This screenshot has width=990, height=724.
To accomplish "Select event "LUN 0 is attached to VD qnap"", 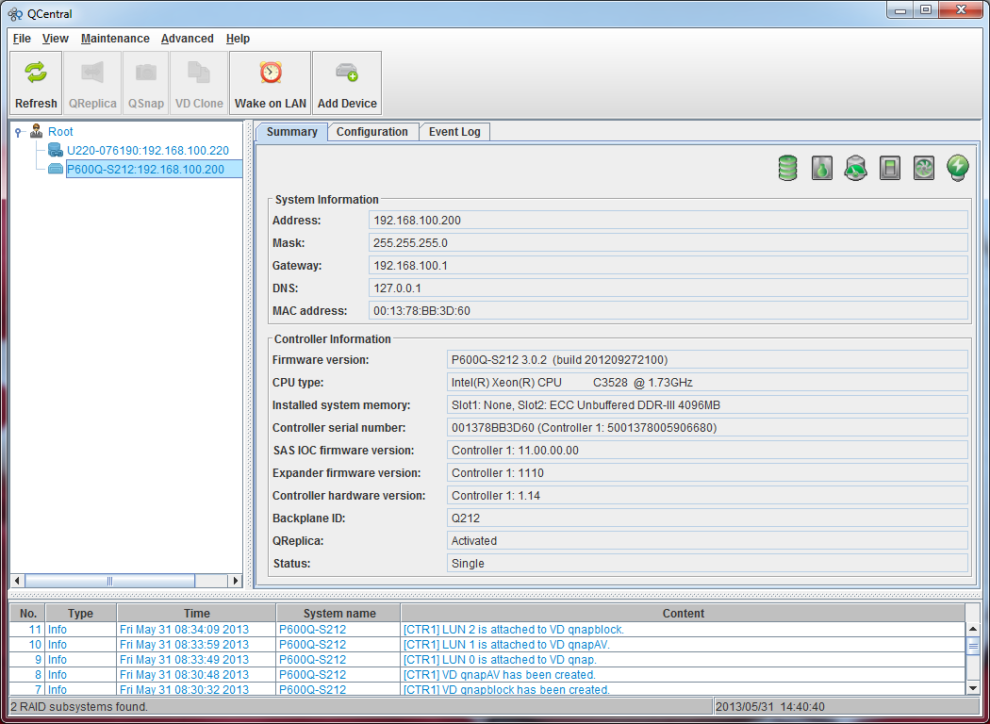I will [x=487, y=660].
